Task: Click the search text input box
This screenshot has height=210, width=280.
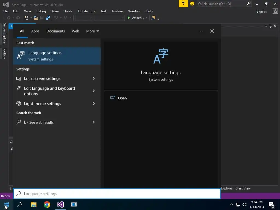Action: click(117, 194)
